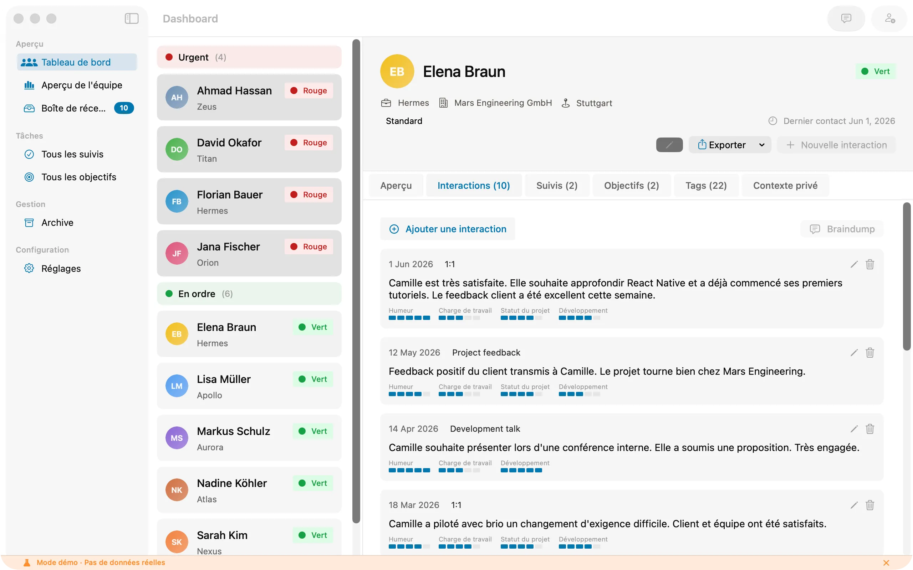This screenshot has height=570, width=913.
Task: Click the trash icon on the 14 Apr 2026 entry
Action: [869, 429]
